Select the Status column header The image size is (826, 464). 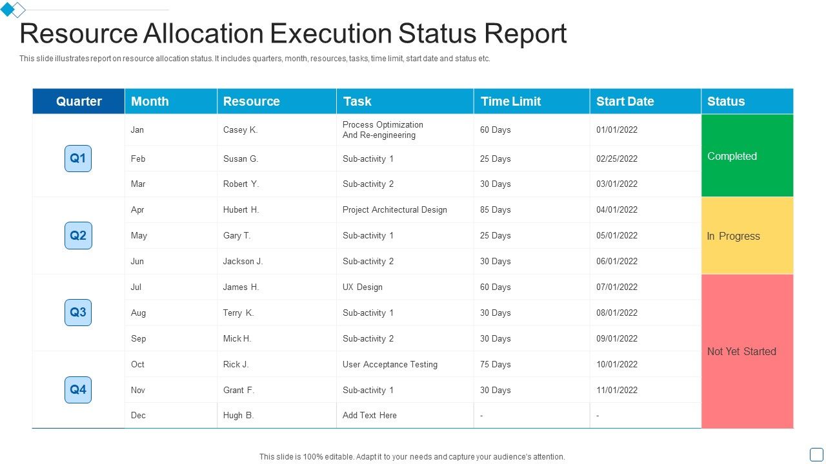click(726, 101)
